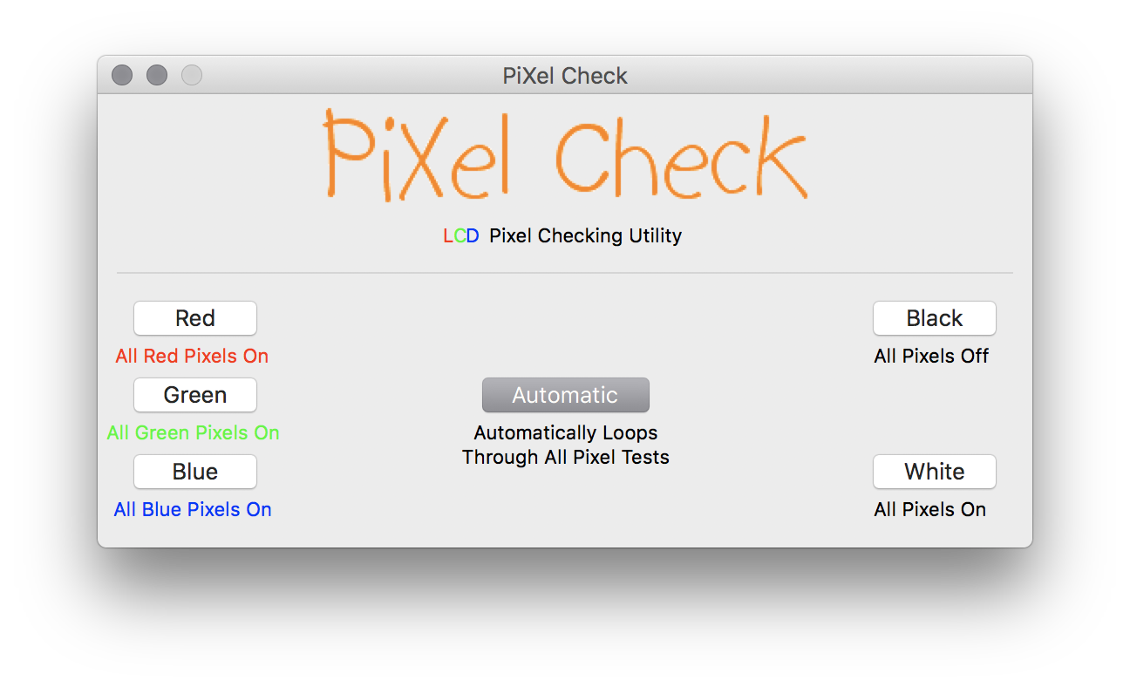This screenshot has width=1130, height=687.
Task: Click the 'All Pixels On' caption
Action: (930, 509)
